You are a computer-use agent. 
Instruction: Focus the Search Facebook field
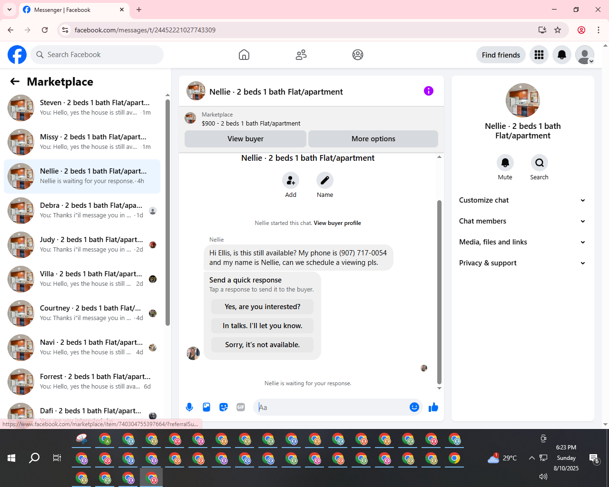tap(97, 55)
